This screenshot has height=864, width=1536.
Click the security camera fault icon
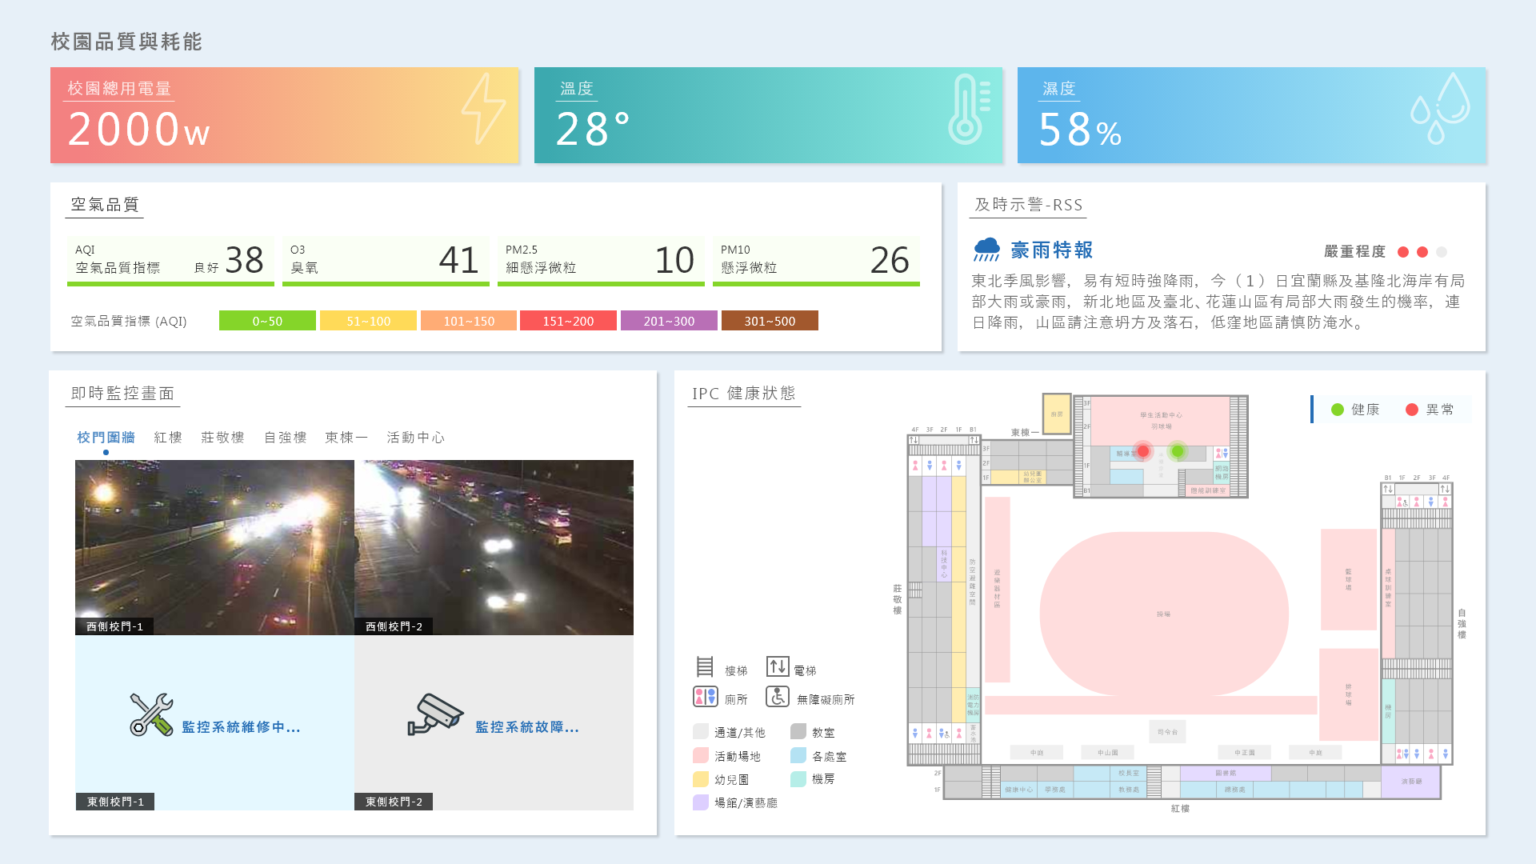click(435, 714)
